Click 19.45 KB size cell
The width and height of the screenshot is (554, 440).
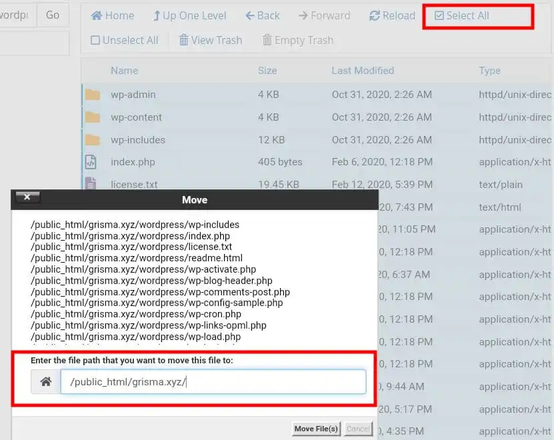(x=279, y=184)
